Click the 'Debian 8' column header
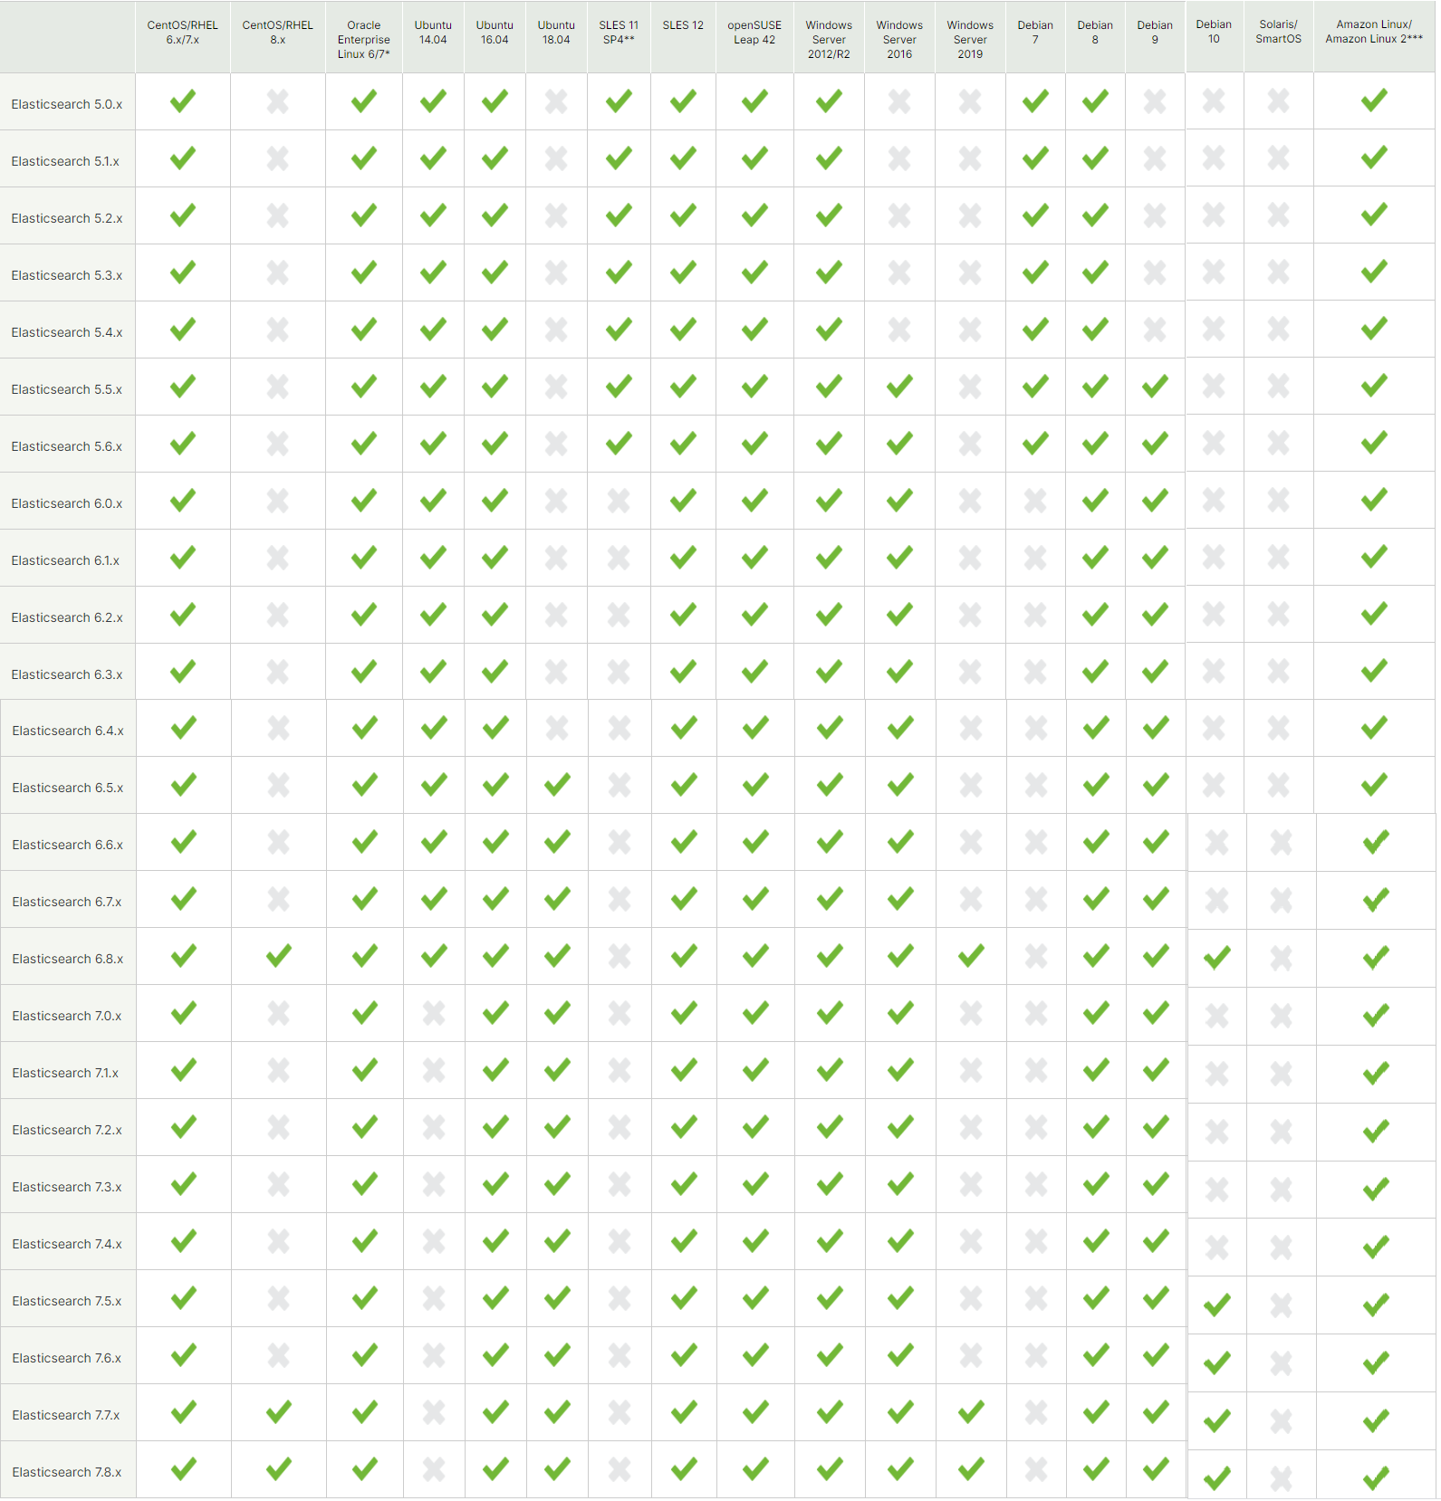 pyautogui.click(x=1095, y=33)
